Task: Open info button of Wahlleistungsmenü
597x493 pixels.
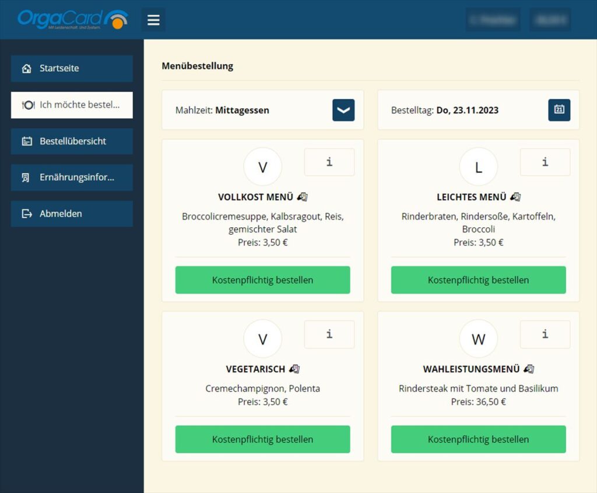Action: (x=545, y=334)
